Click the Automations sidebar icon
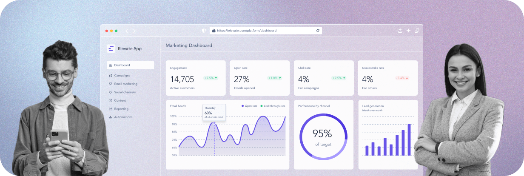This screenshot has width=524, height=176. pos(111,117)
